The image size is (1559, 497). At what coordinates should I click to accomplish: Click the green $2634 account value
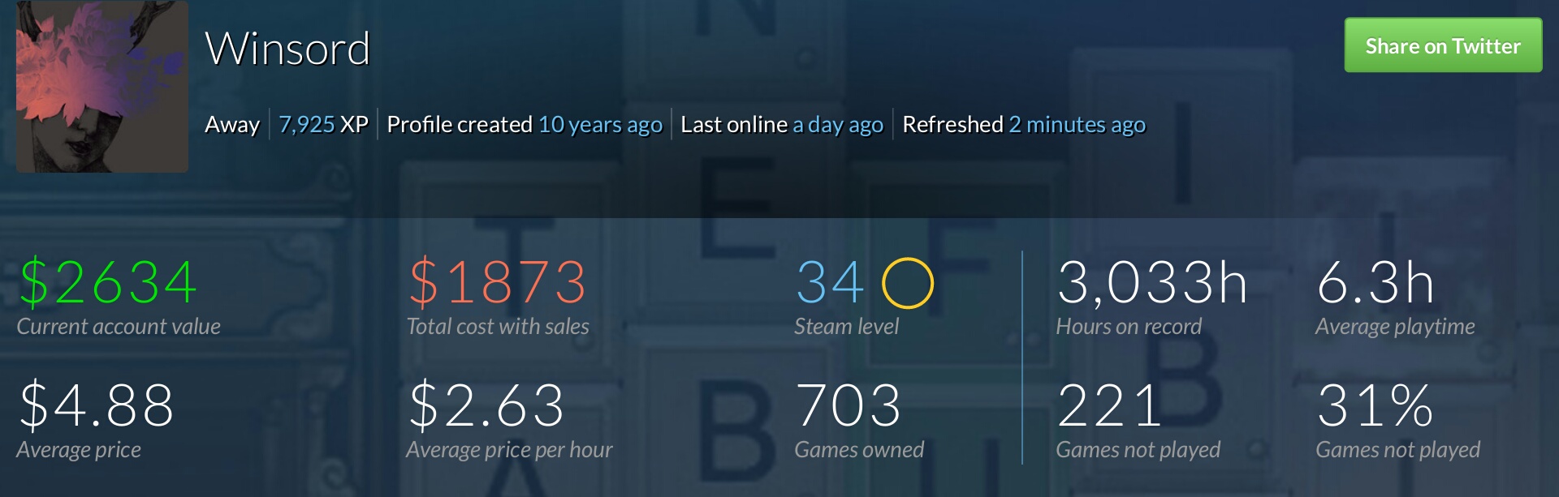(x=108, y=282)
